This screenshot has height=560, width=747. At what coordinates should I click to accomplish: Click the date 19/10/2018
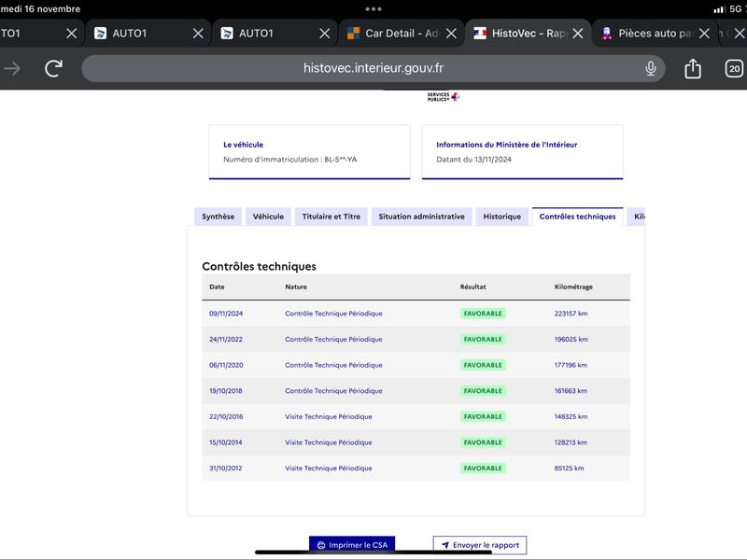pos(226,390)
